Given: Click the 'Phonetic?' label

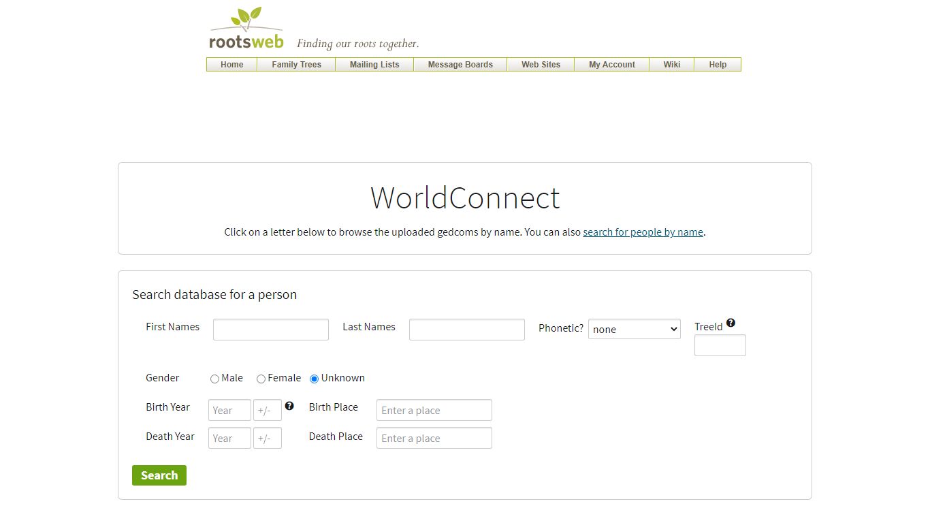Looking at the screenshot, I should pyautogui.click(x=561, y=328).
